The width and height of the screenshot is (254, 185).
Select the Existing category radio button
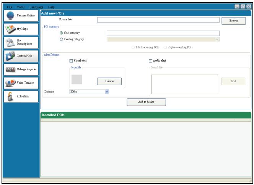point(60,39)
